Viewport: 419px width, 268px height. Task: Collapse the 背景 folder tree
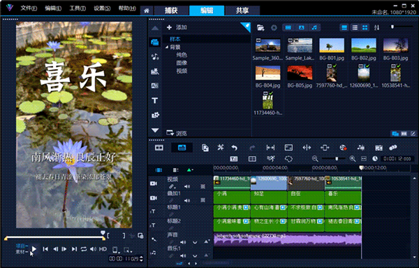167,47
